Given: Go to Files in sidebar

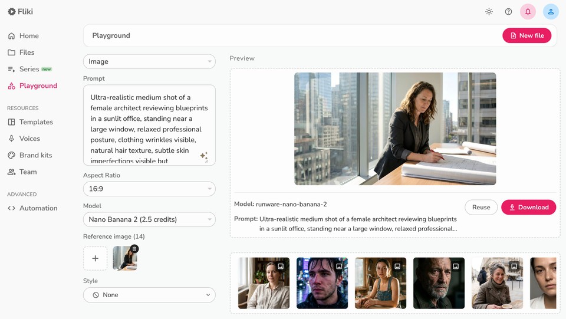Looking at the screenshot, I should click(27, 52).
